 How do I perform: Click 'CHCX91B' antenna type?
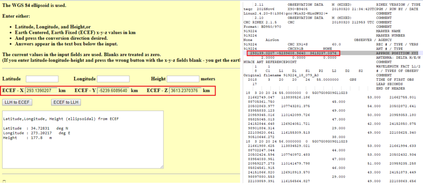point(295,49)
